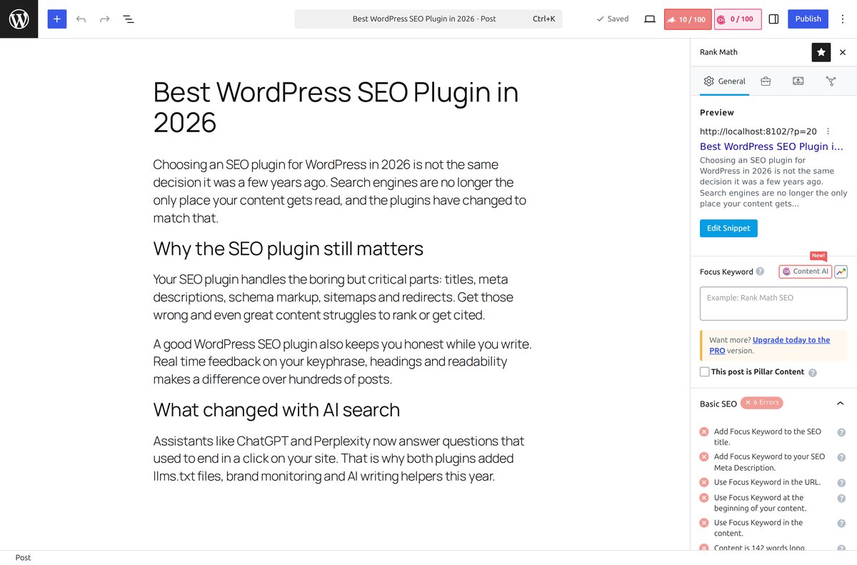Switch to the Schema tab
The width and height of the screenshot is (857, 565).
[x=798, y=81]
